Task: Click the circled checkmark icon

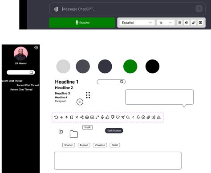Action: coord(143,118)
